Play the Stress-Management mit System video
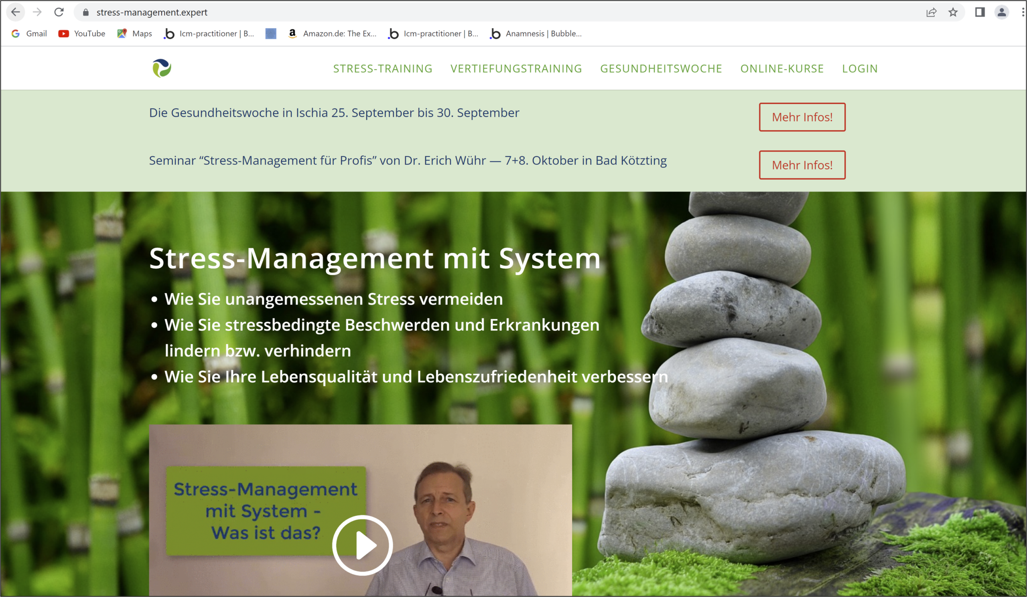The height and width of the screenshot is (597, 1027). 362,545
